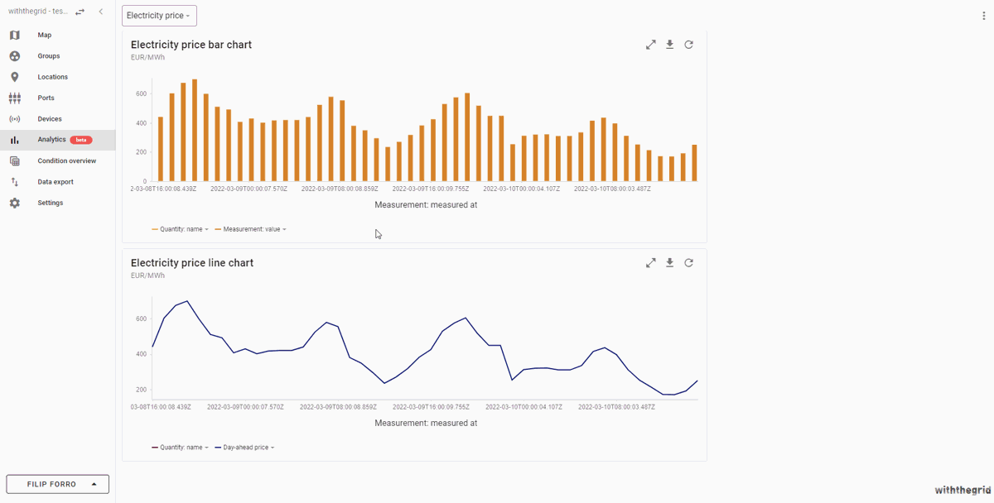Download the electricity price line chart
Viewport: 994px width, 503px height.
(x=670, y=263)
